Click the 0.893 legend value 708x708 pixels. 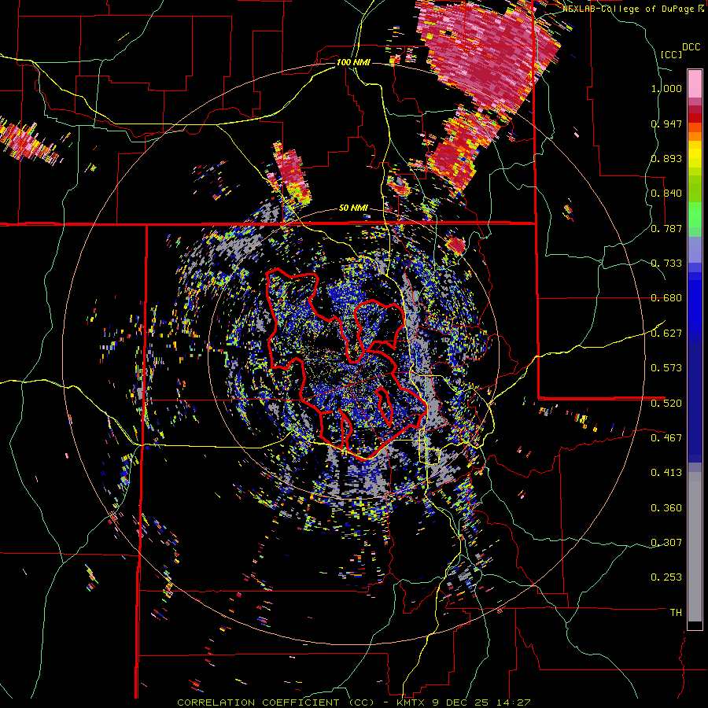click(x=666, y=158)
